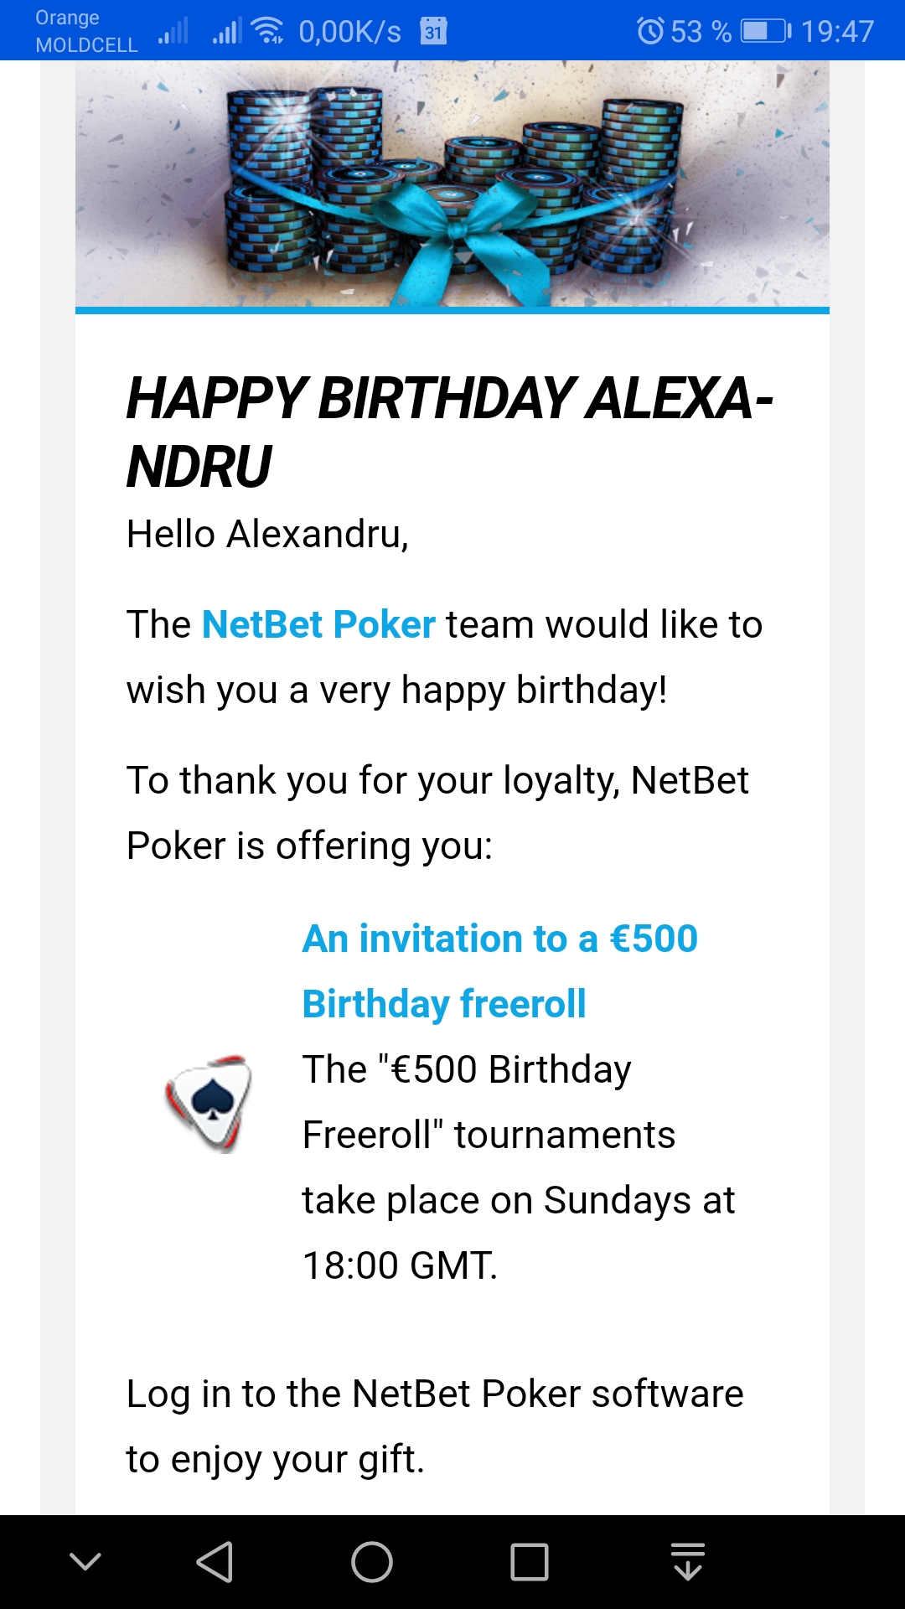Open the NetBet Poker link

click(318, 624)
